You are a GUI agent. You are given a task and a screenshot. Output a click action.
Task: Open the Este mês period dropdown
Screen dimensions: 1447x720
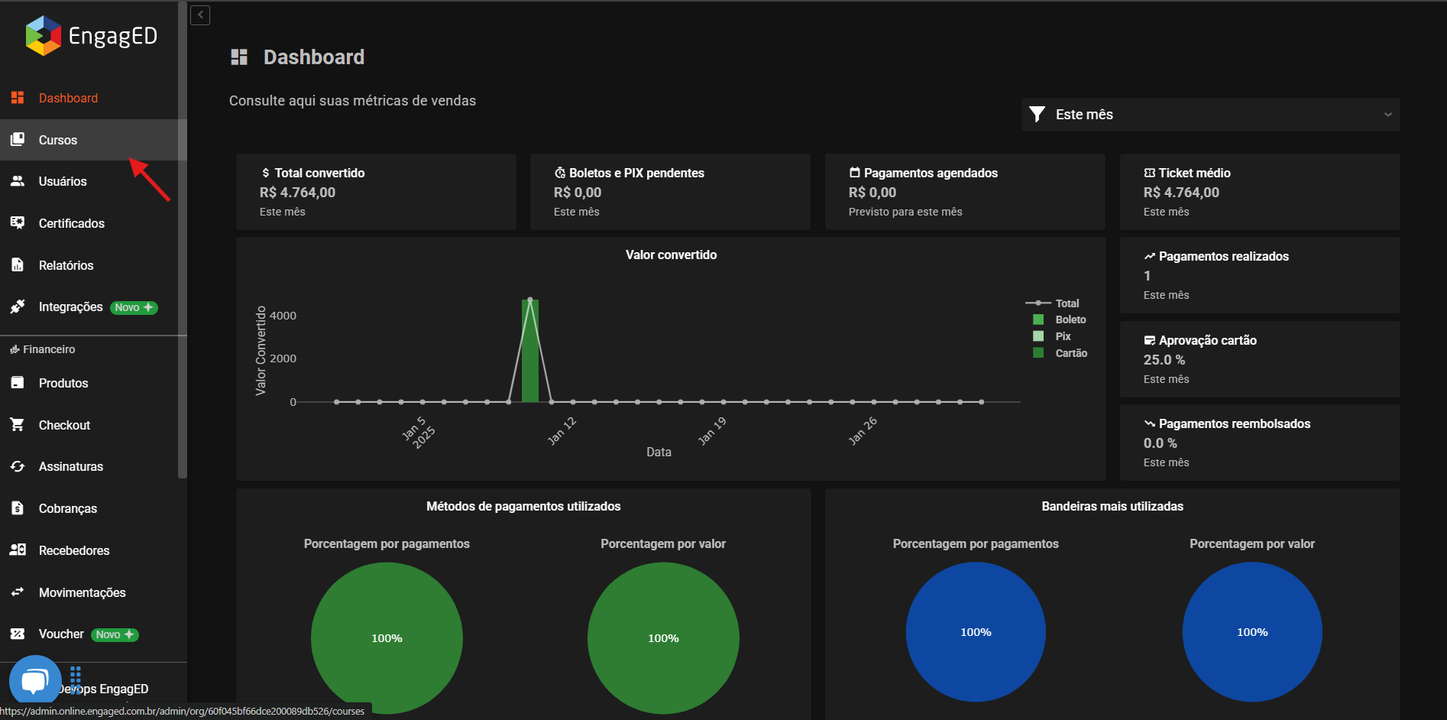[x=1210, y=115]
